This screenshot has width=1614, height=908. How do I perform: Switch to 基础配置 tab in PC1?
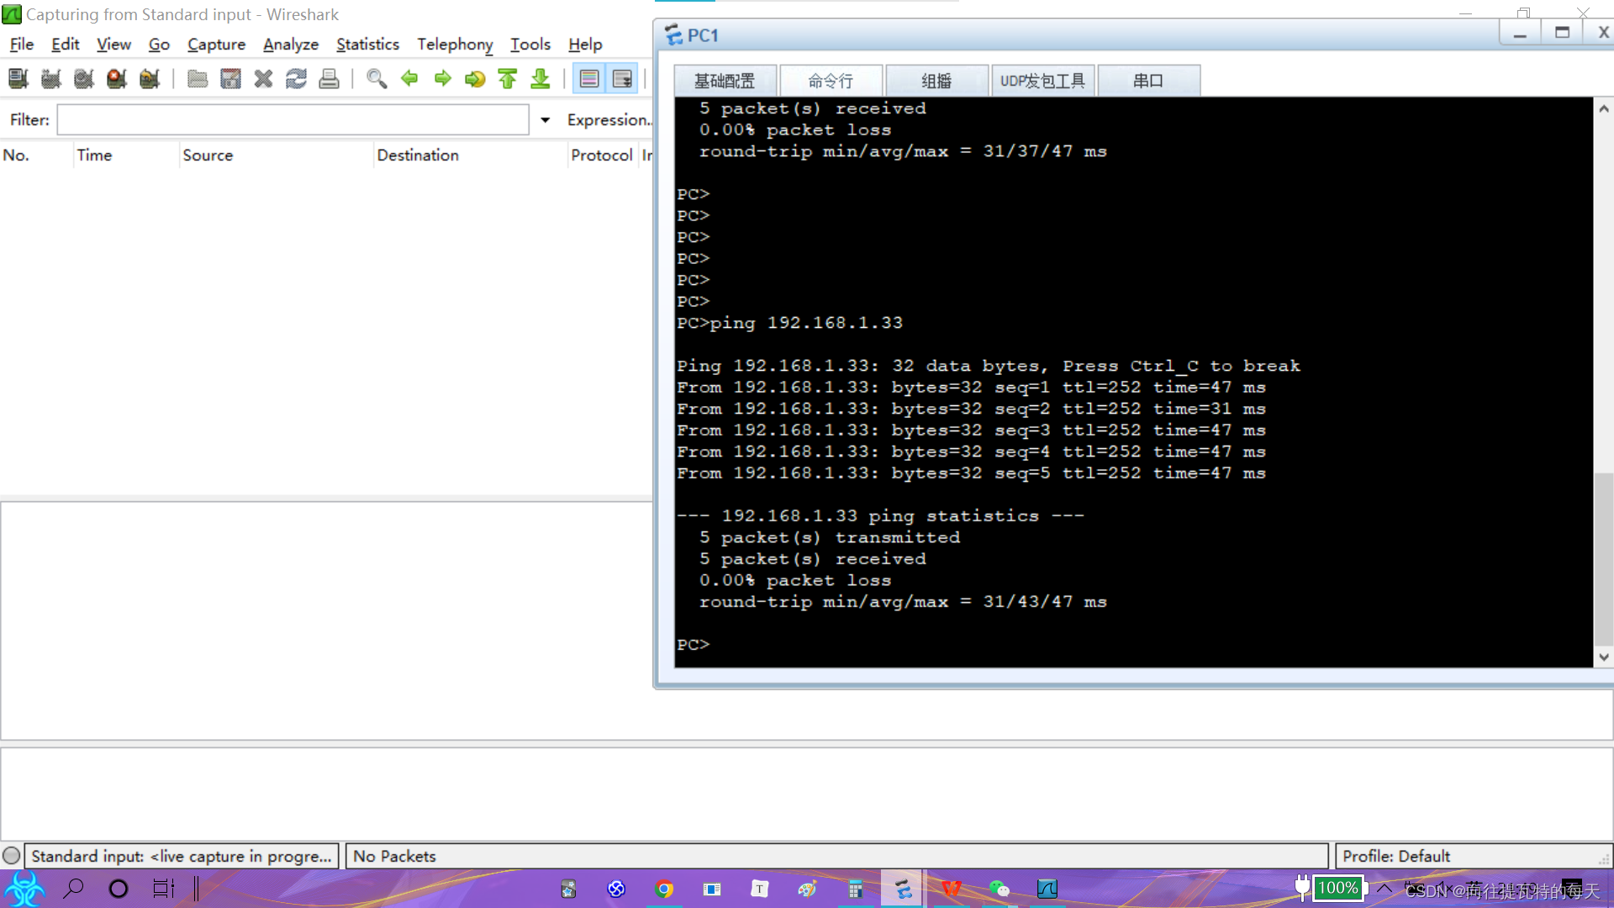[725, 81]
